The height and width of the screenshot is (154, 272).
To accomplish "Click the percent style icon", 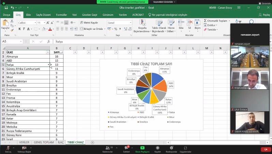I will tap(116, 29).
